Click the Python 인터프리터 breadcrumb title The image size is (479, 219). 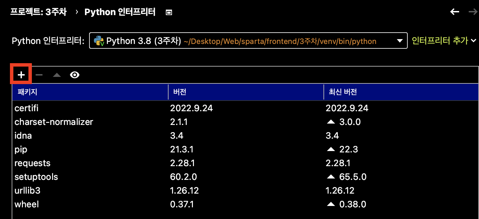tap(120, 12)
